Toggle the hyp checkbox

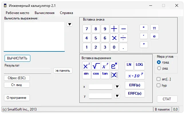(158, 85)
